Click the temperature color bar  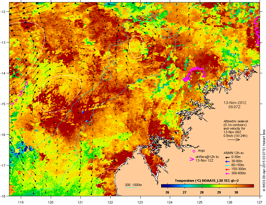(207, 186)
